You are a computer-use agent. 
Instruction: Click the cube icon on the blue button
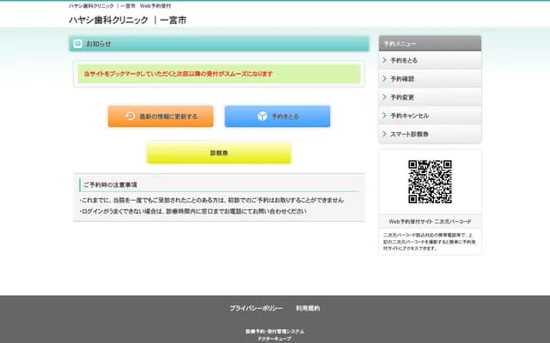point(262,117)
